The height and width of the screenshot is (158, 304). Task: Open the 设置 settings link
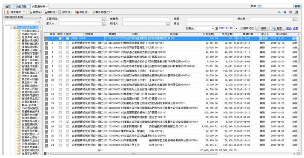tap(295, 28)
